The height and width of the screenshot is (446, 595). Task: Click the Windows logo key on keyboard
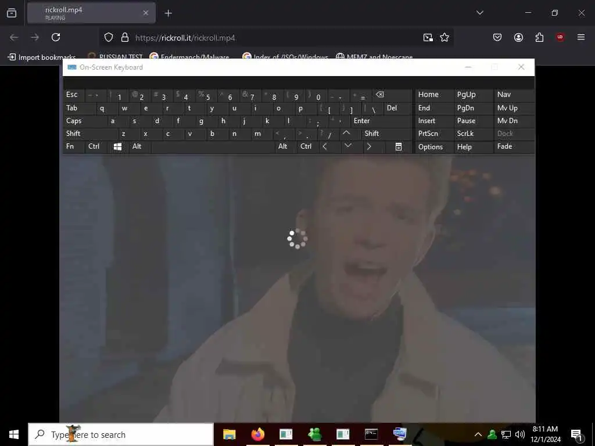tap(117, 147)
